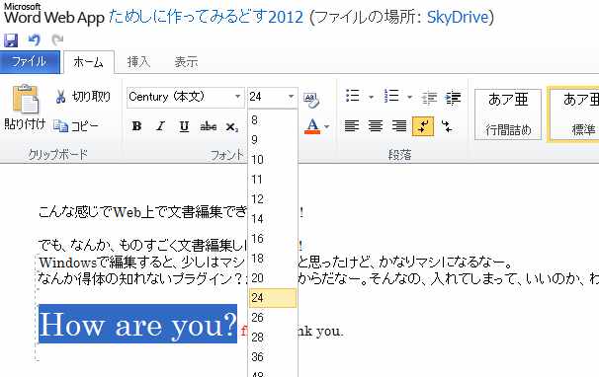Toggle highlighted left-to-right text direction
This screenshot has width=599, height=377.
coord(423,126)
